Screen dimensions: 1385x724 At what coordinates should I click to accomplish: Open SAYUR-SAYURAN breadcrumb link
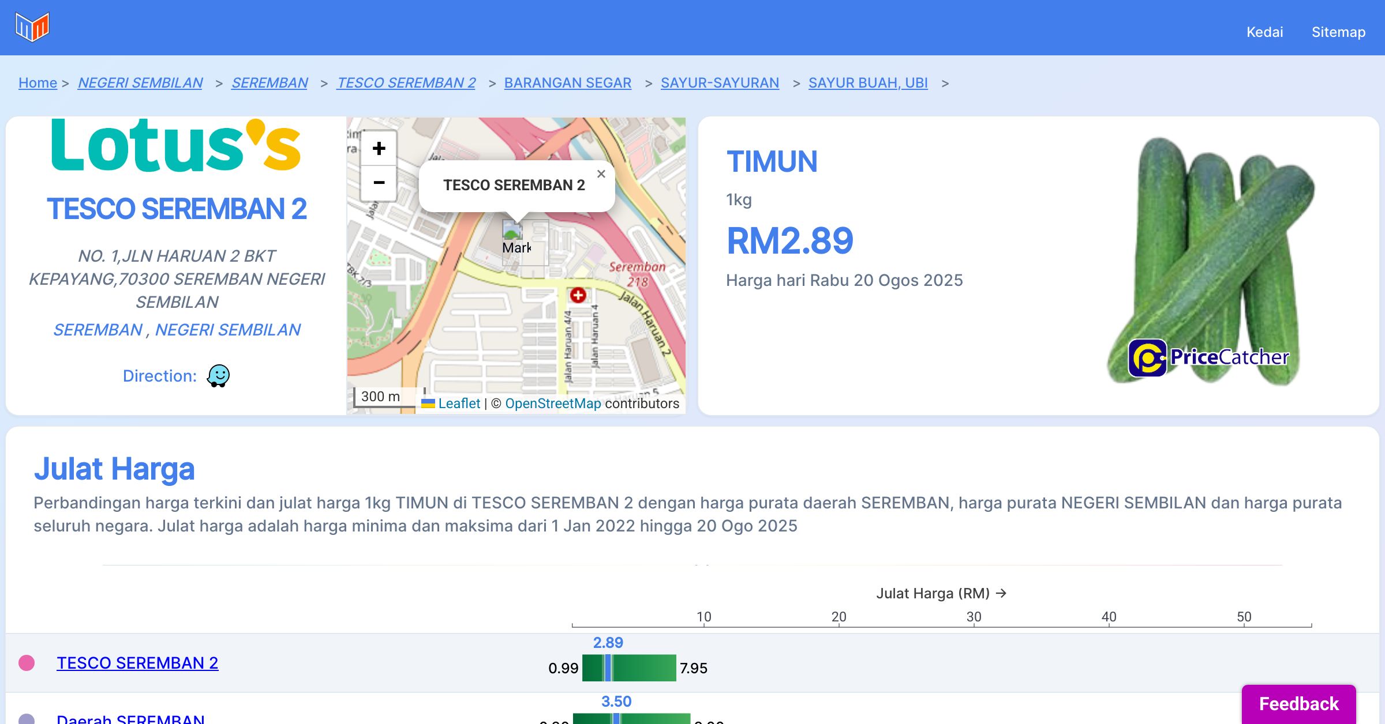(720, 83)
